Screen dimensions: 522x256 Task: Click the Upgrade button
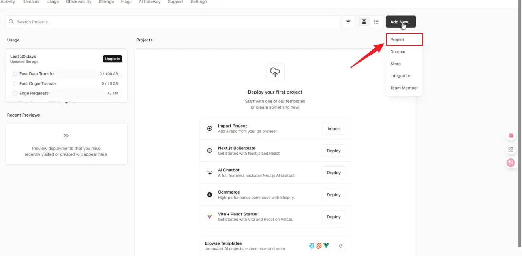pyautogui.click(x=113, y=59)
